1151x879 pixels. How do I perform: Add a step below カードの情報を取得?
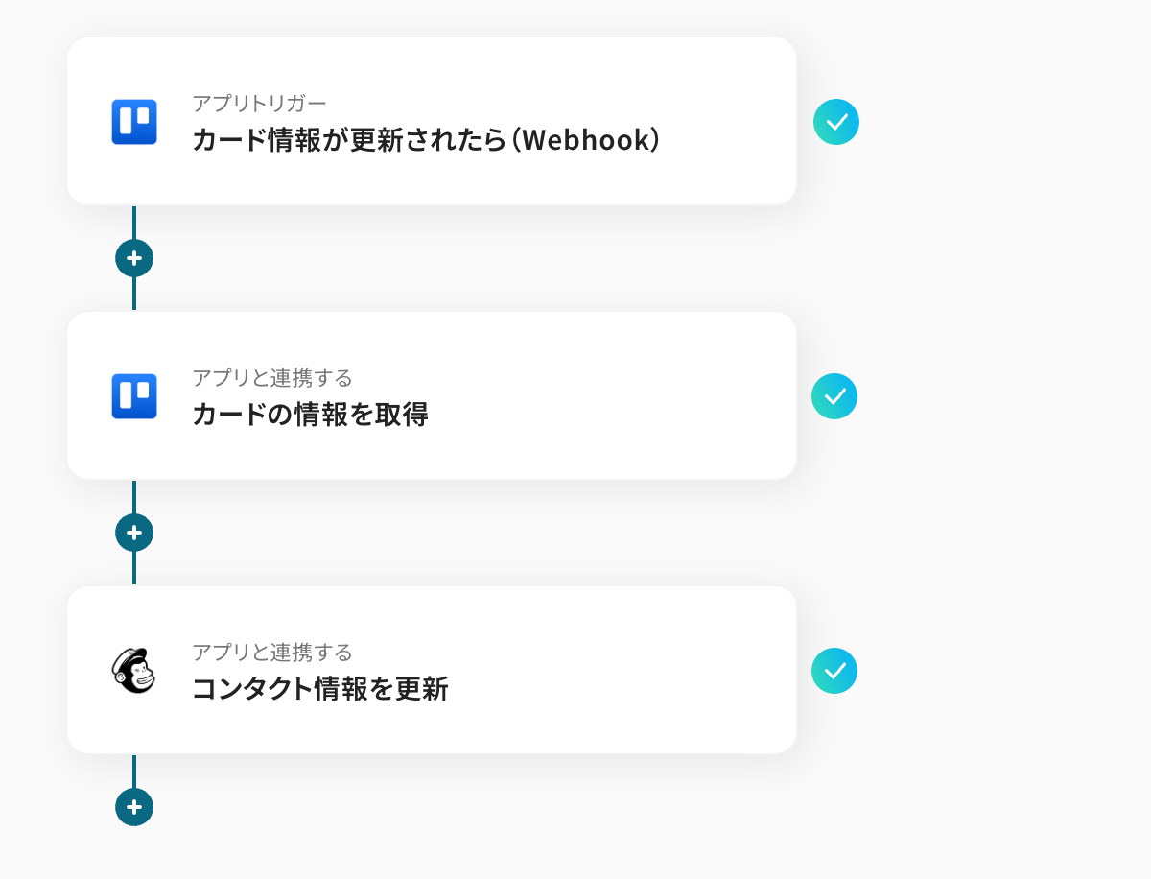pyautogui.click(x=134, y=533)
